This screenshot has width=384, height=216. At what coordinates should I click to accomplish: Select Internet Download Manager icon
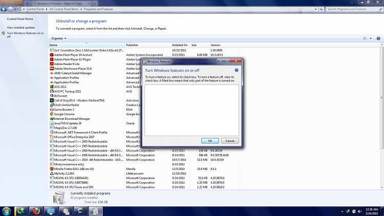pos(52,119)
